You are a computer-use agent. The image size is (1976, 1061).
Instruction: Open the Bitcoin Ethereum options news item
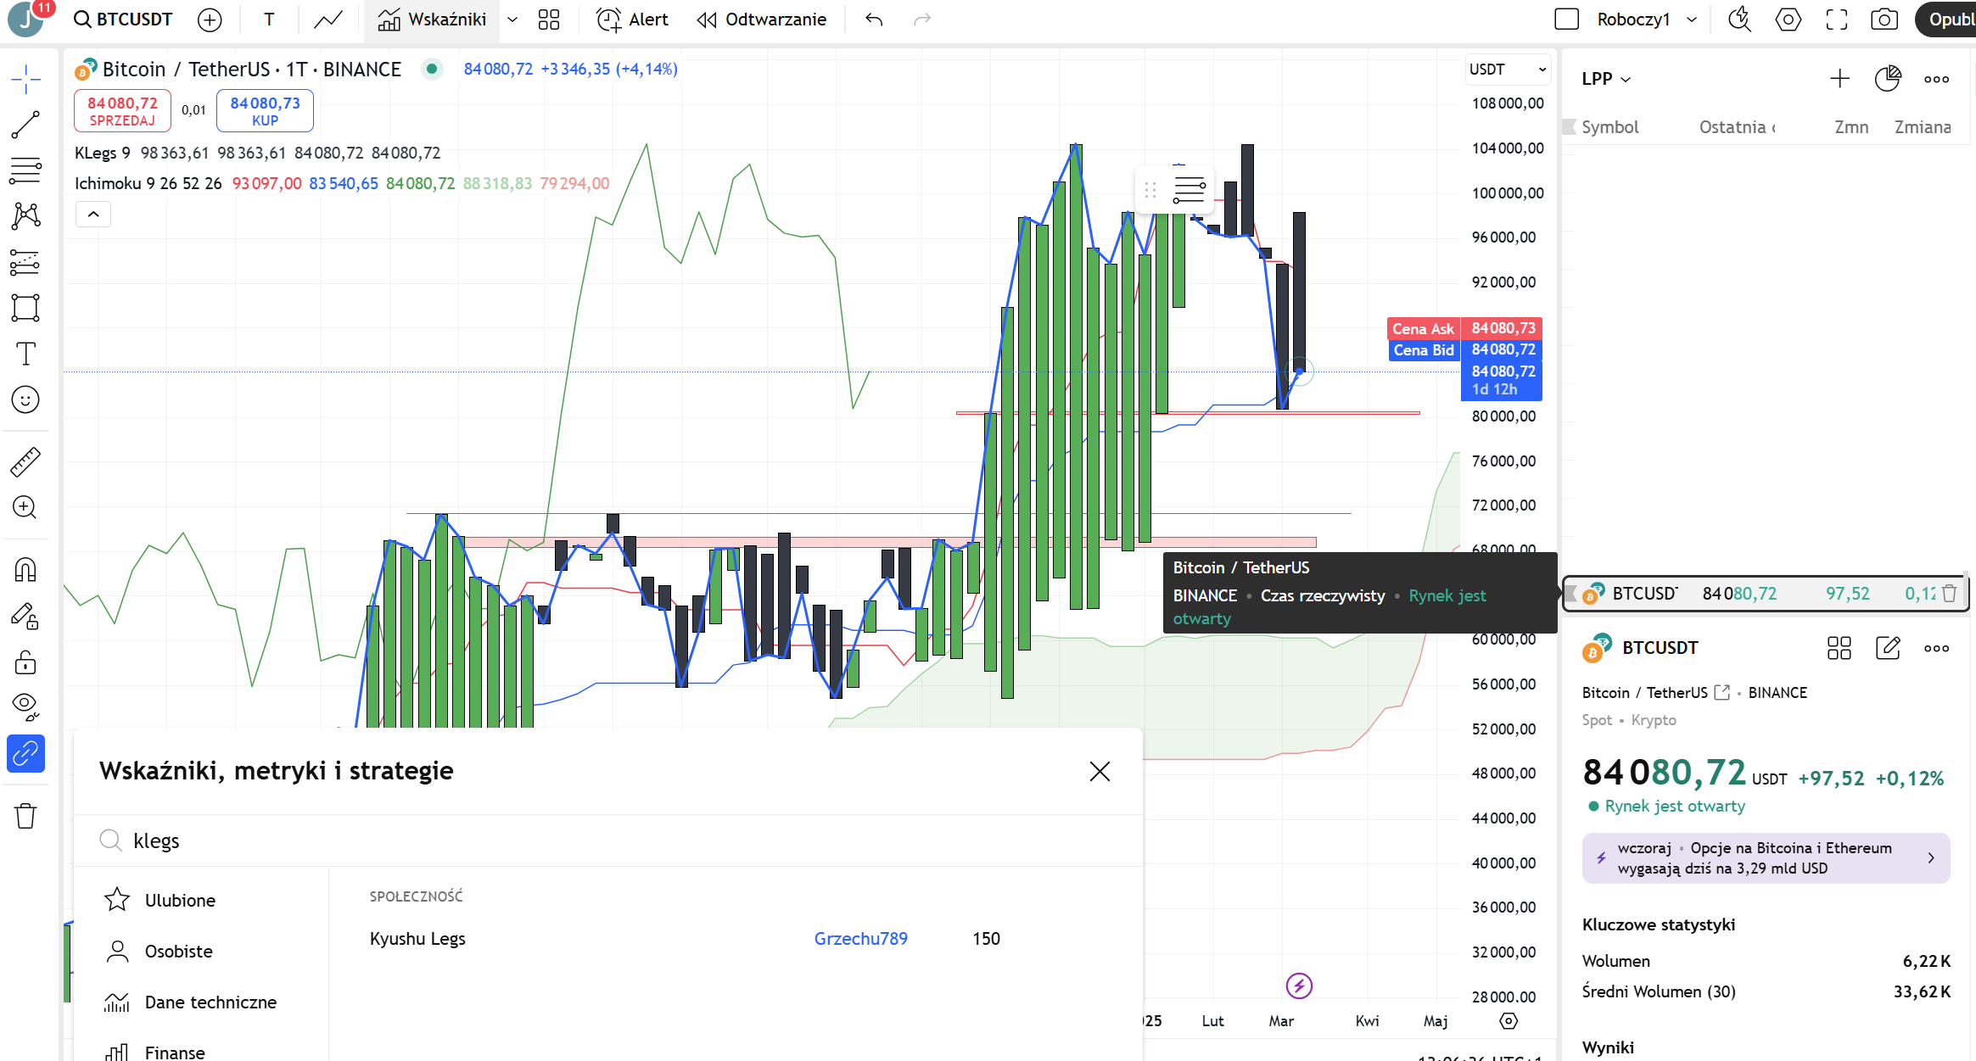click(1766, 858)
